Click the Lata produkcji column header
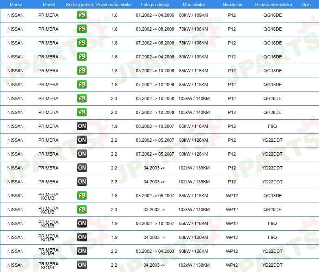319x272 pixels. click(x=155, y=4)
